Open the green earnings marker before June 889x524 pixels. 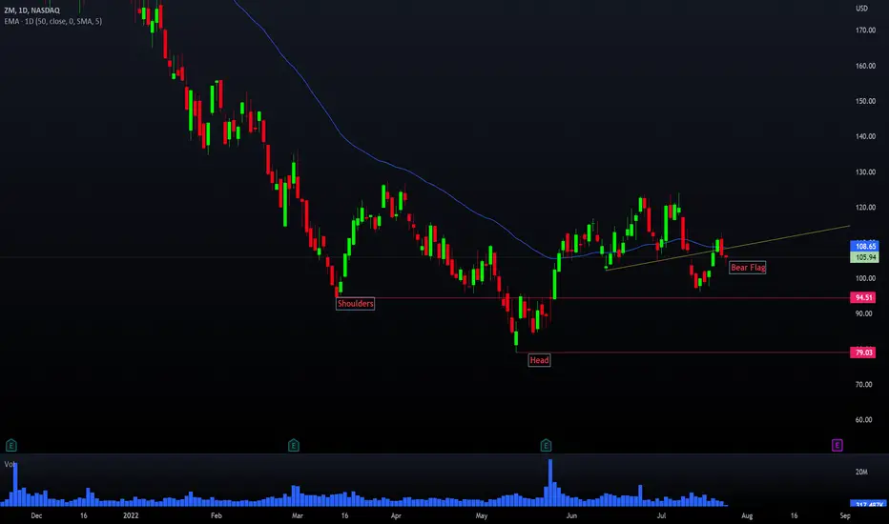(546, 445)
